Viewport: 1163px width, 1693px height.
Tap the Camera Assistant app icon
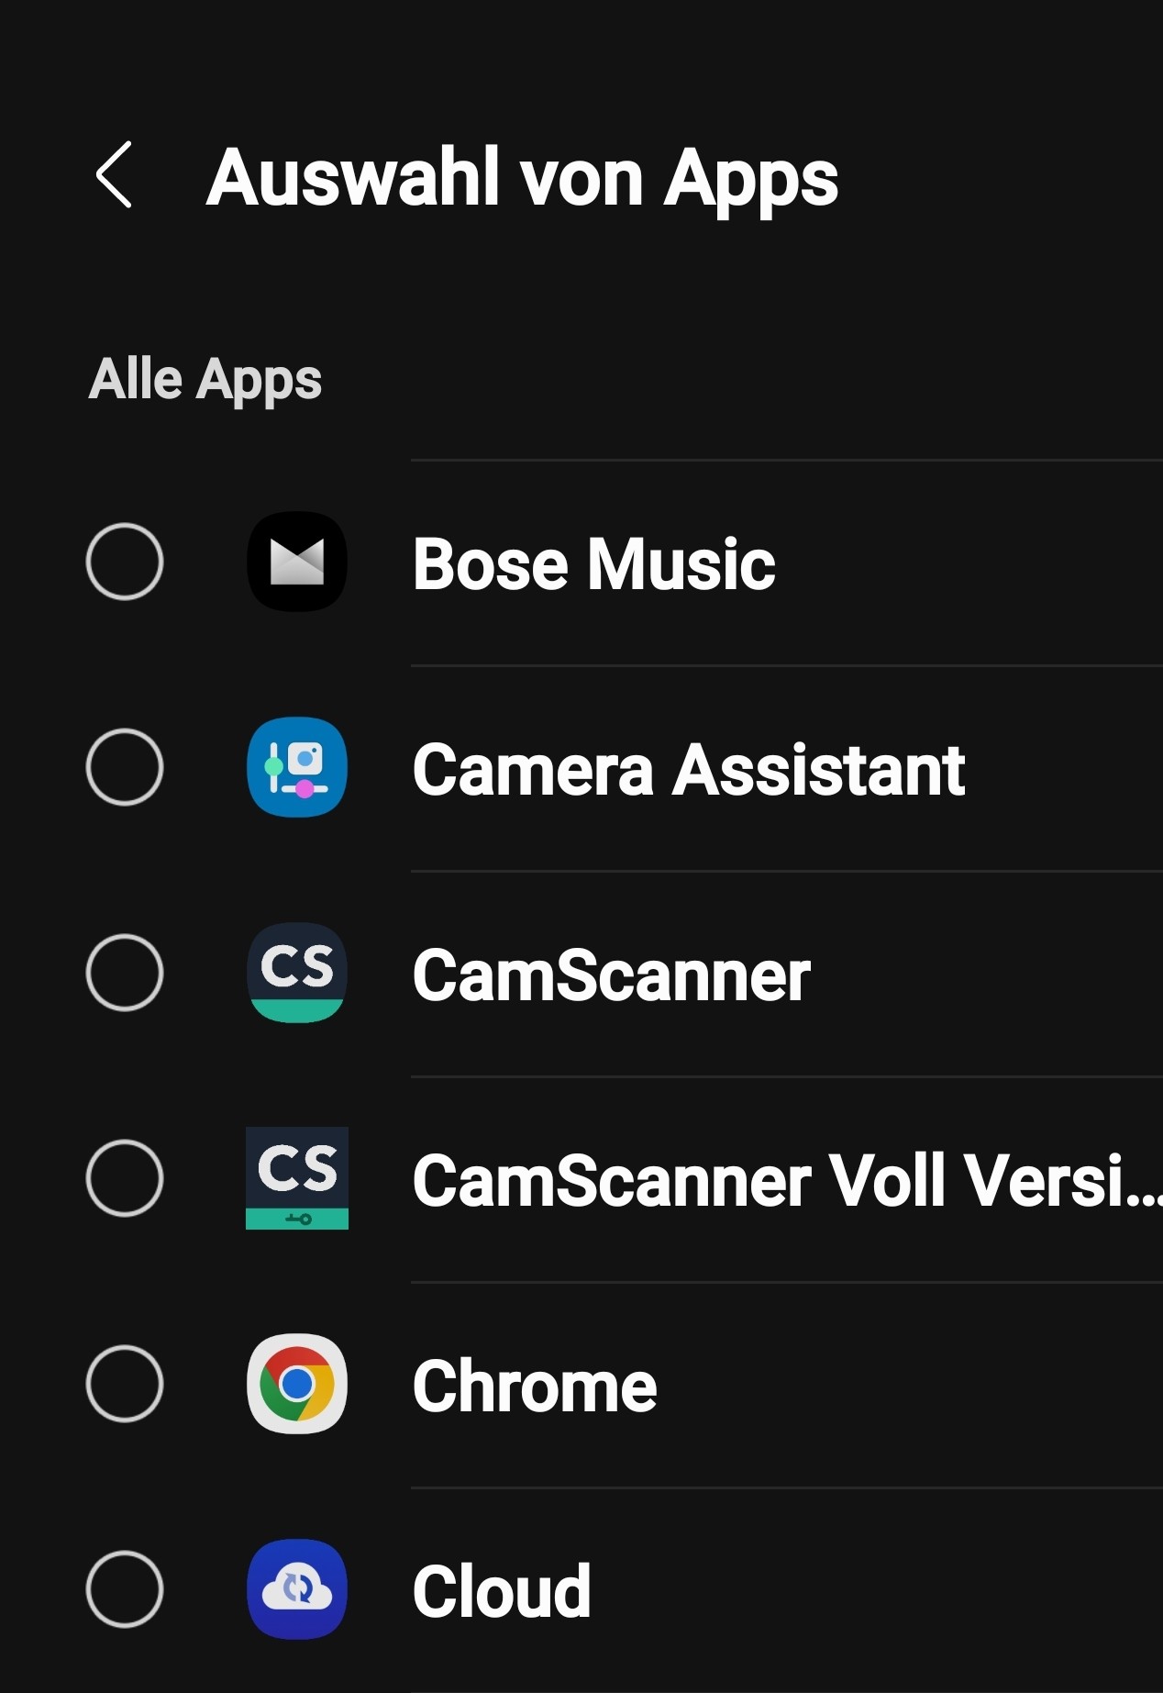(296, 767)
